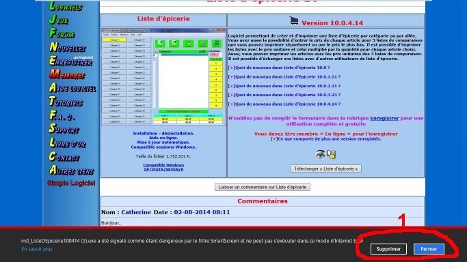Screen dimensions: 467x262
Task: Click the eye preview icon
Action: tap(320, 154)
